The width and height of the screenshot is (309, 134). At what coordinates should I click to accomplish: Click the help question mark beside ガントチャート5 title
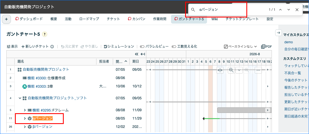tap(45, 34)
